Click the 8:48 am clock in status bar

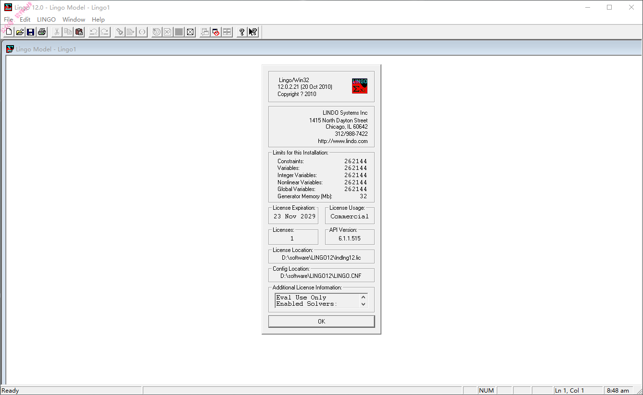pos(618,391)
